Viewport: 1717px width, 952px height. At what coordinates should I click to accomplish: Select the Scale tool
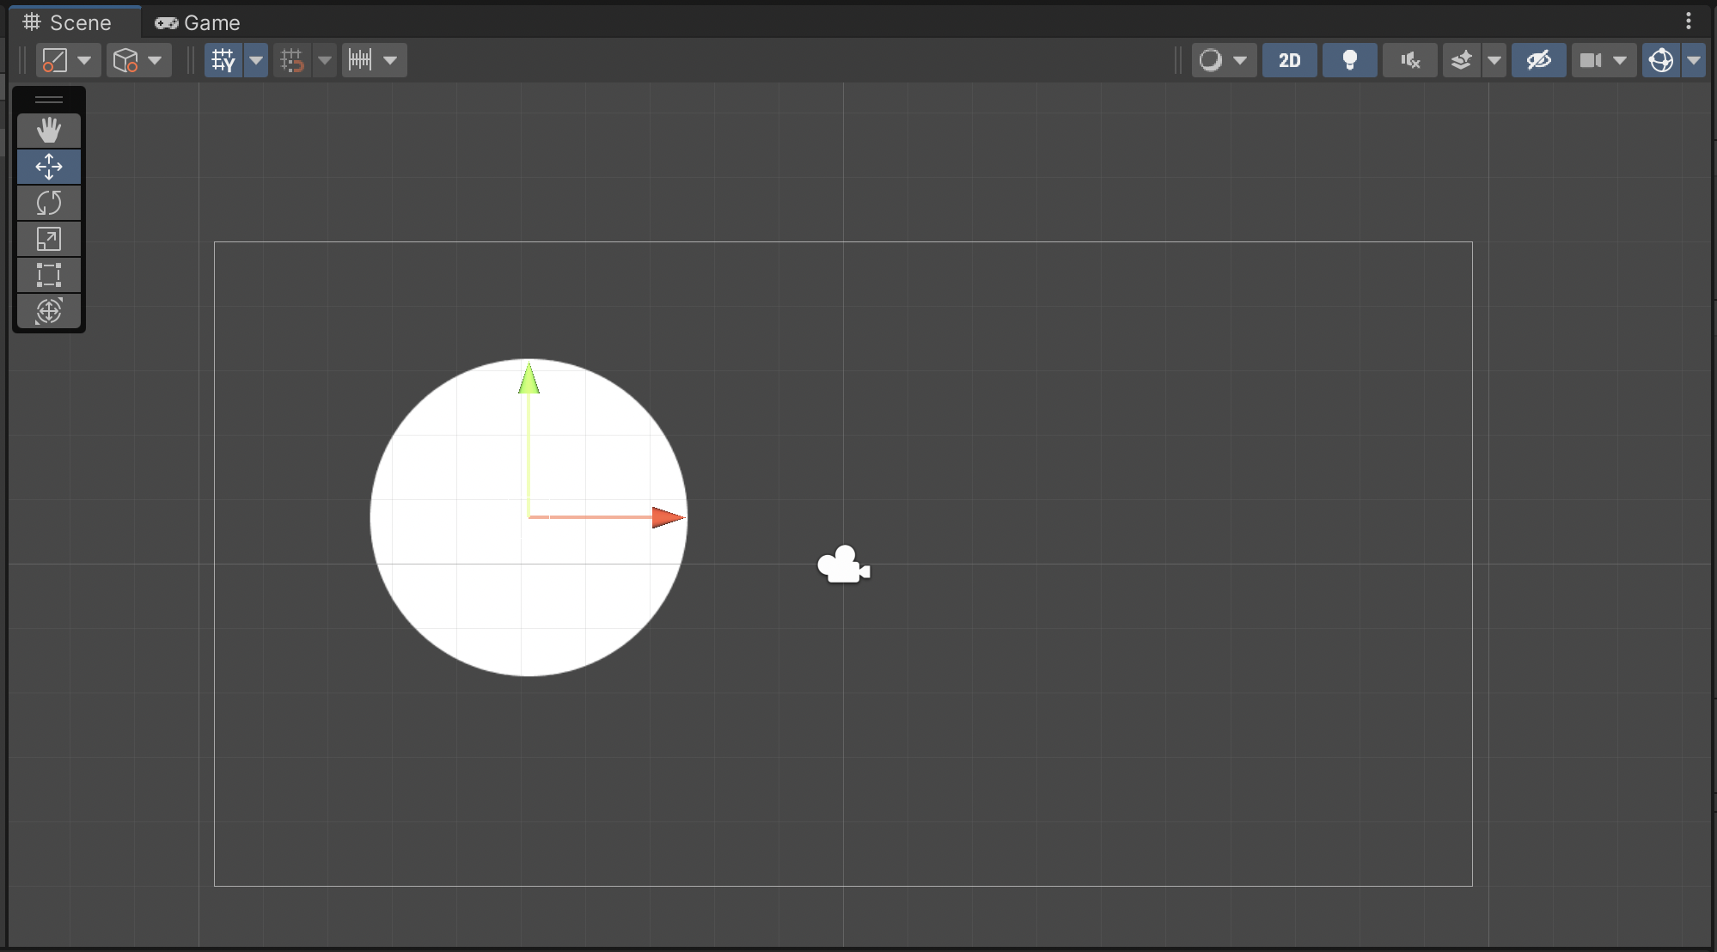pyautogui.click(x=49, y=239)
